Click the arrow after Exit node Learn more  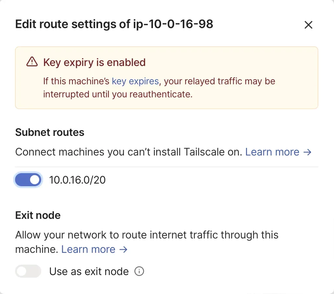tap(123, 250)
